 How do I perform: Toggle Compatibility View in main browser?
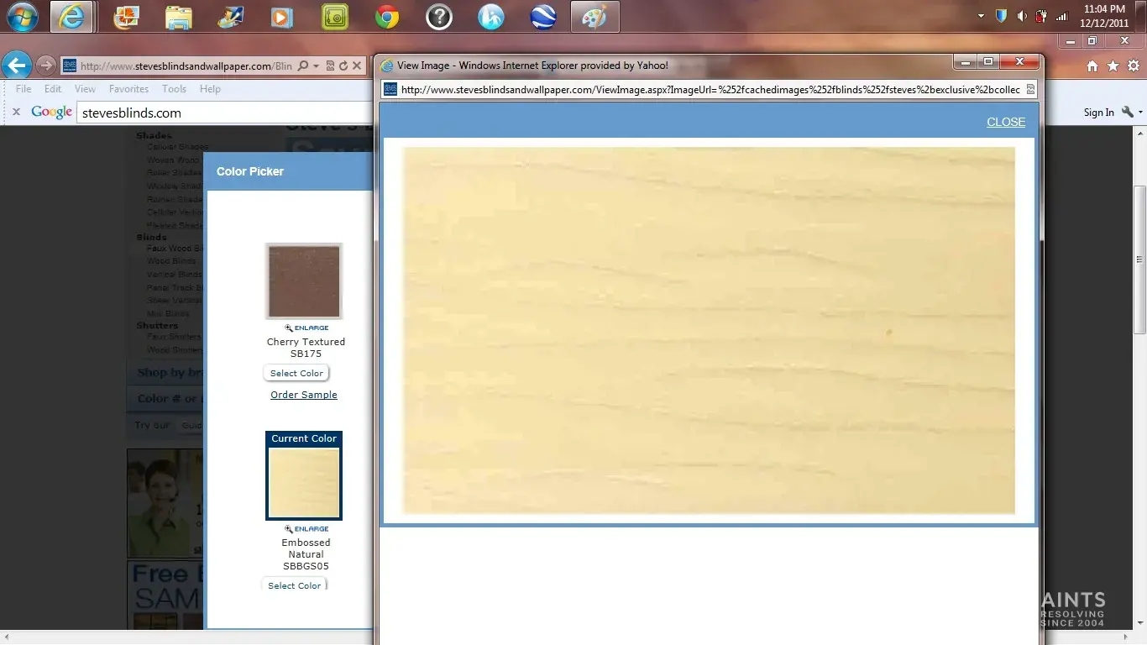[331, 66]
